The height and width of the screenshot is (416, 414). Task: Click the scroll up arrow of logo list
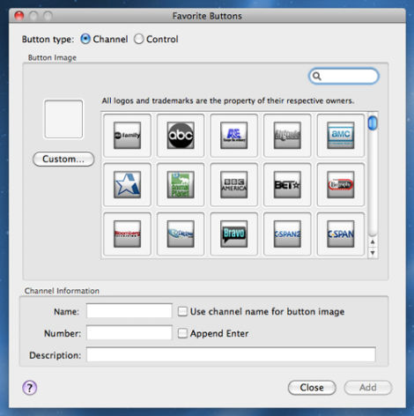coord(373,241)
